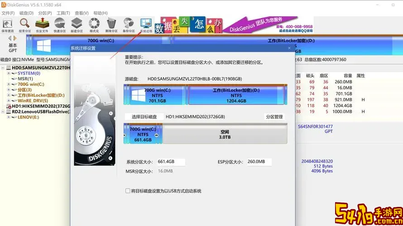This screenshot has height=226, width=403.
Task: Expand the 700G win(C:) tree node
Action: click(9, 84)
